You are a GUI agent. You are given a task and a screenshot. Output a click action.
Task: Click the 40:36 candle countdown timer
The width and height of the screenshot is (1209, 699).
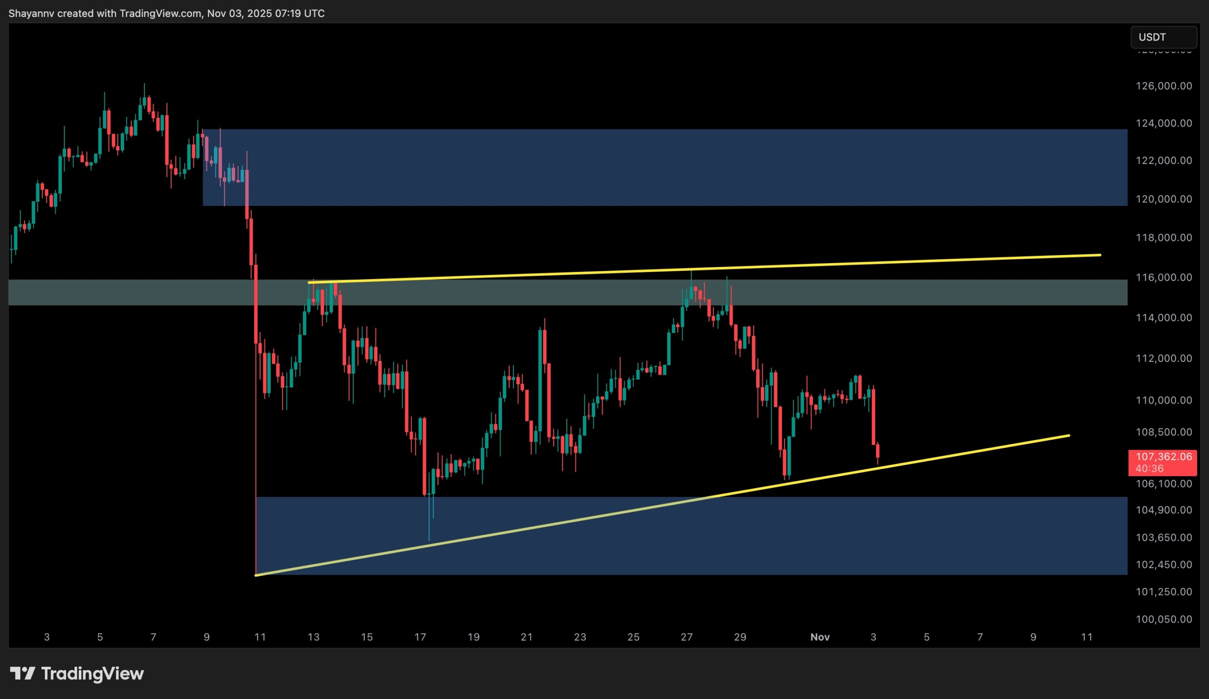pyautogui.click(x=1149, y=468)
